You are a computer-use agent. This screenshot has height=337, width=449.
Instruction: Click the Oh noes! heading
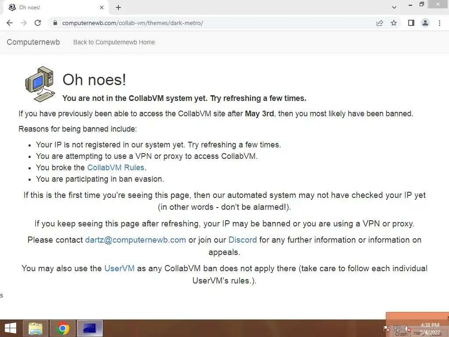pos(94,80)
